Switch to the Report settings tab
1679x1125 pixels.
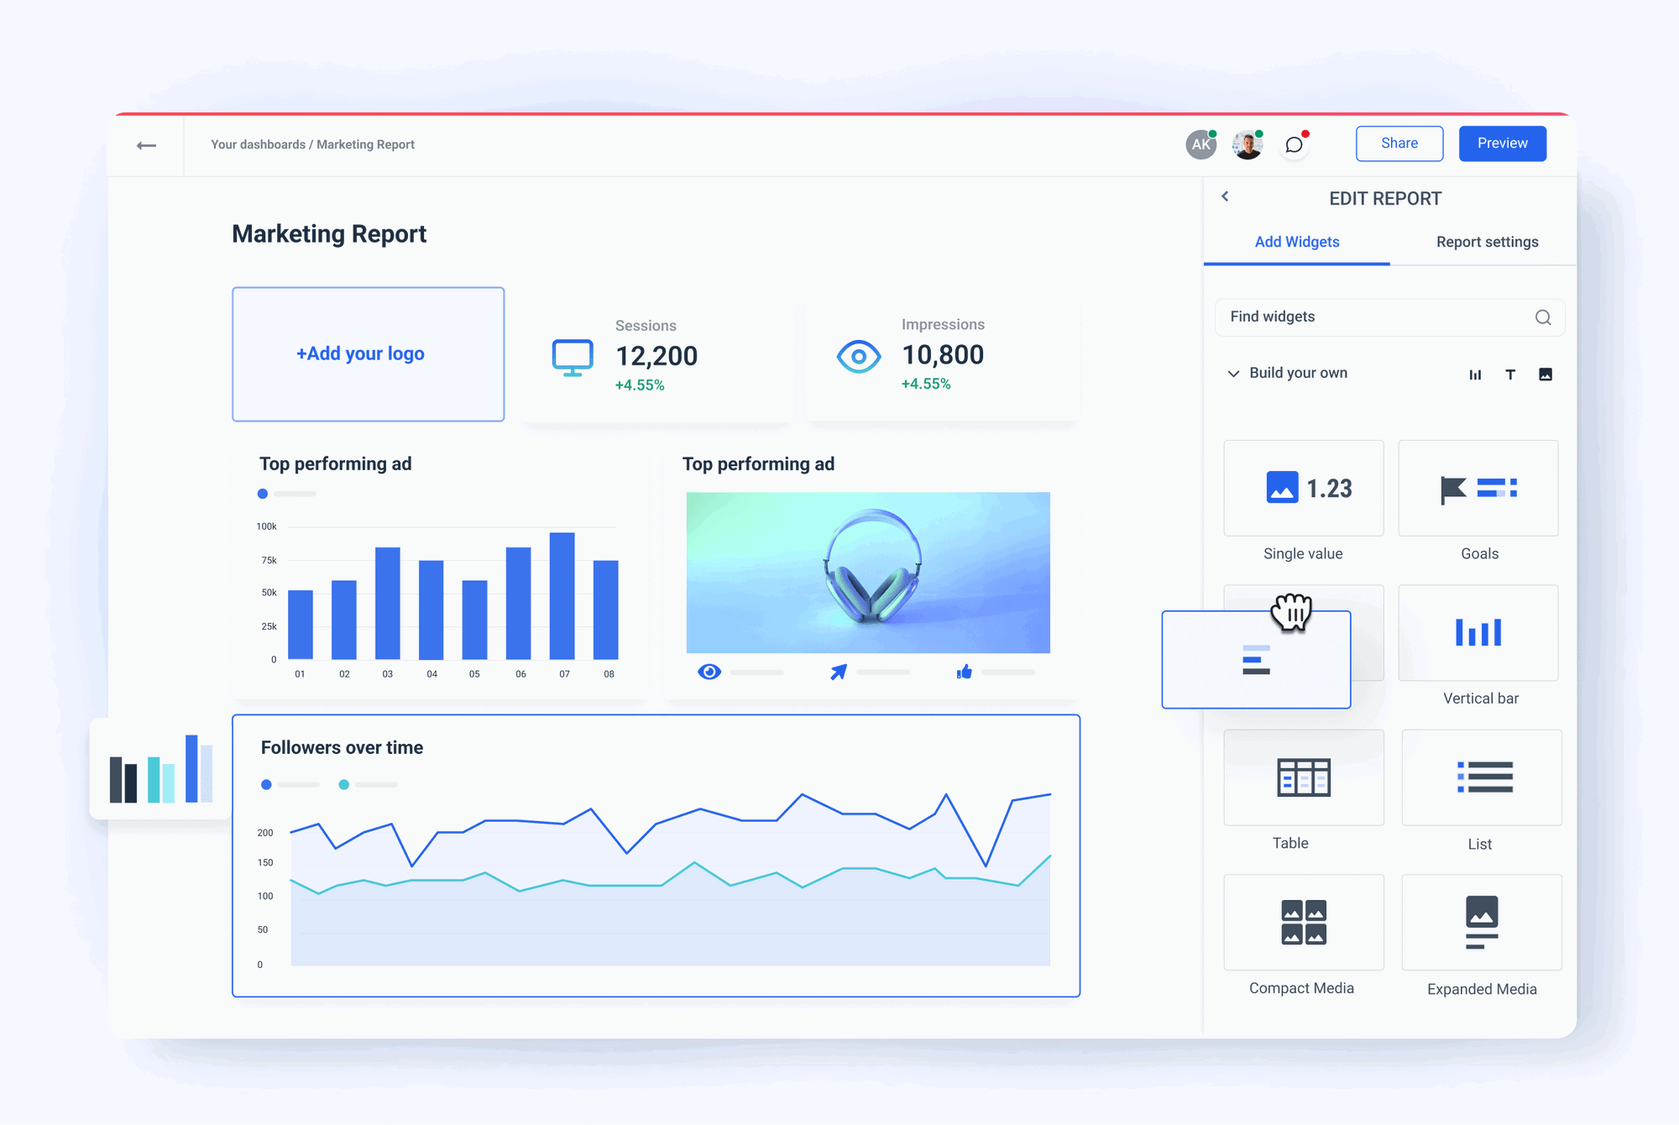pos(1486,242)
